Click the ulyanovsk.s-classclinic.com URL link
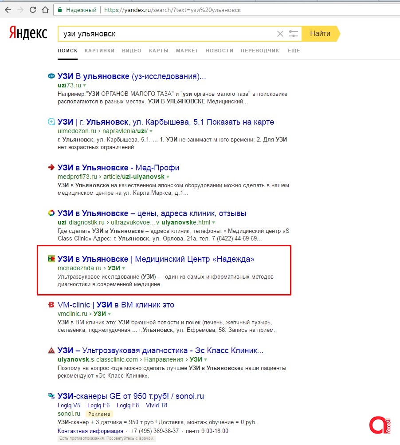The image size is (400, 445). (98, 359)
